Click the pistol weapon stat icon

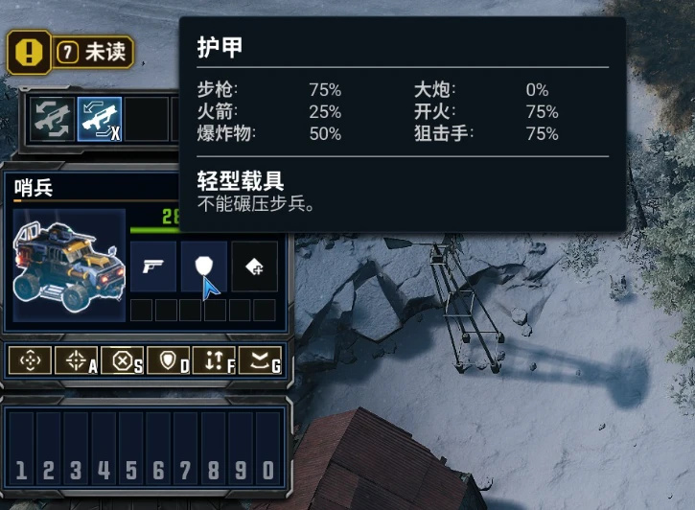pyautogui.click(x=153, y=267)
